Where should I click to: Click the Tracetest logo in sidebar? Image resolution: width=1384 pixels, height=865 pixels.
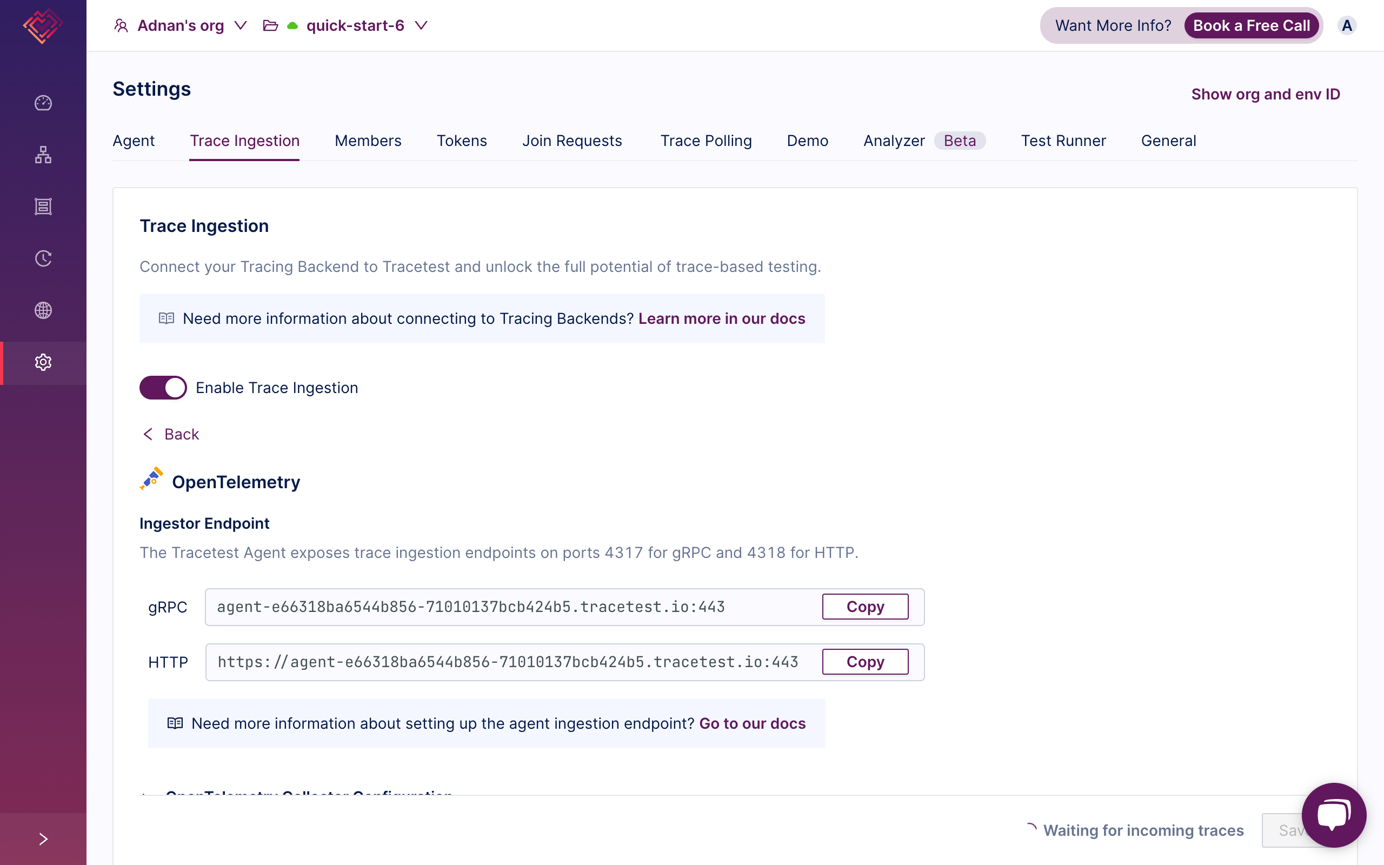coord(43,26)
